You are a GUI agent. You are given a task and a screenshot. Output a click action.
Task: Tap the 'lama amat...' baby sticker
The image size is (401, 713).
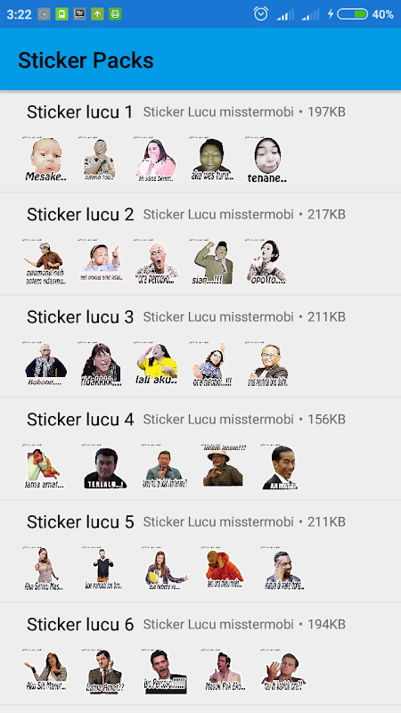tap(44, 467)
